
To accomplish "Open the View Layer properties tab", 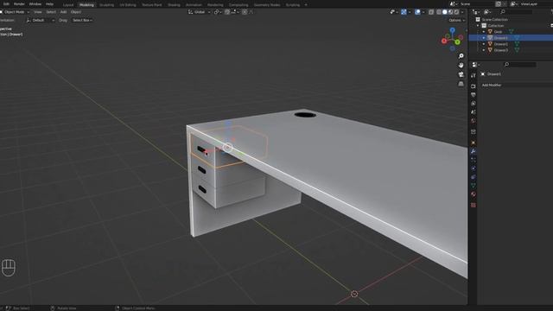I will [x=474, y=104].
